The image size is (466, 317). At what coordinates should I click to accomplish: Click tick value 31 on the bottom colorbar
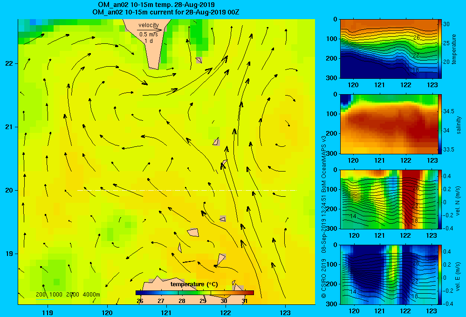tap(245, 301)
